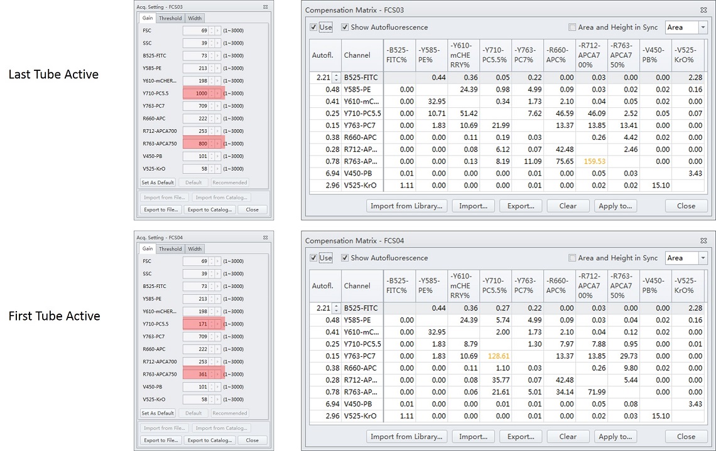Click Apply to... in Compensation Matrix FCS04
The height and width of the screenshot is (451, 716).
pyautogui.click(x=615, y=437)
